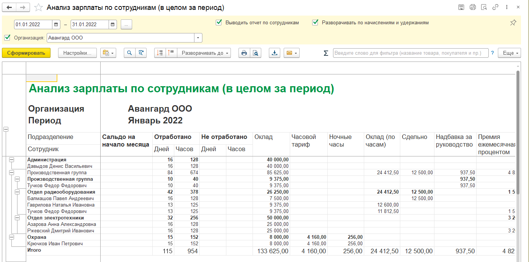Click the filter word input field
Image resolution: width=529 pixels, height=262 pixels.
click(410, 53)
